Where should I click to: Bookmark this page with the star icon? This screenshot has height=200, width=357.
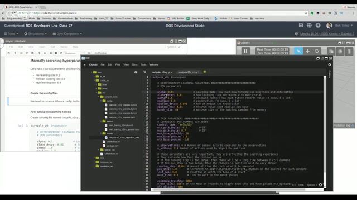point(306,13)
